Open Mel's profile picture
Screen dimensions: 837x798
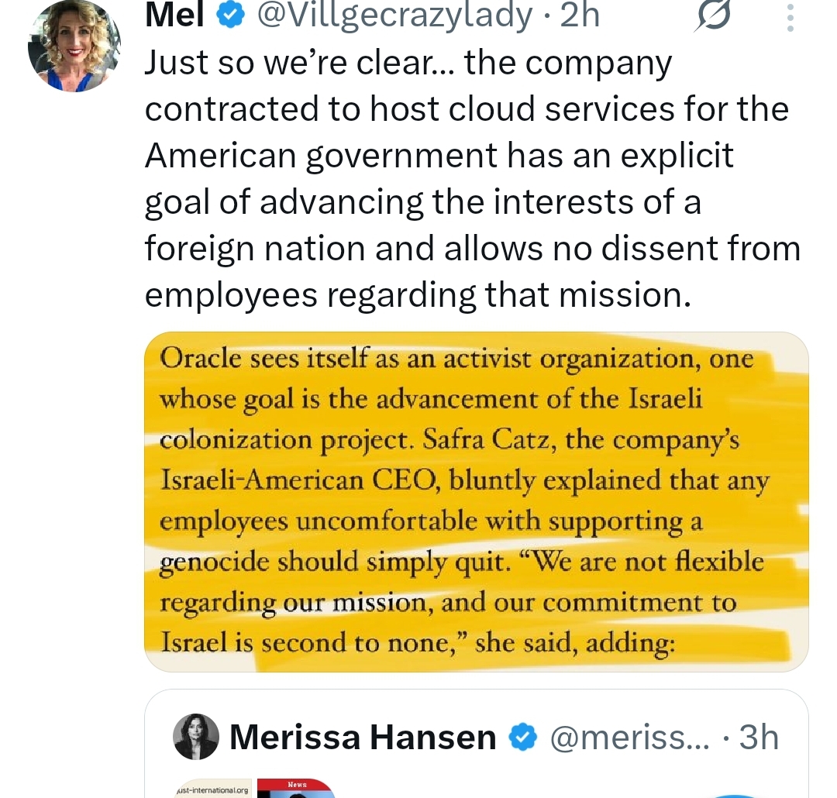(74, 46)
